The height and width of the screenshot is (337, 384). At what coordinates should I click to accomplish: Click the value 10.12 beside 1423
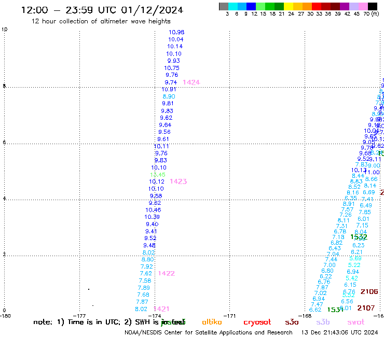pyautogui.click(x=157, y=181)
